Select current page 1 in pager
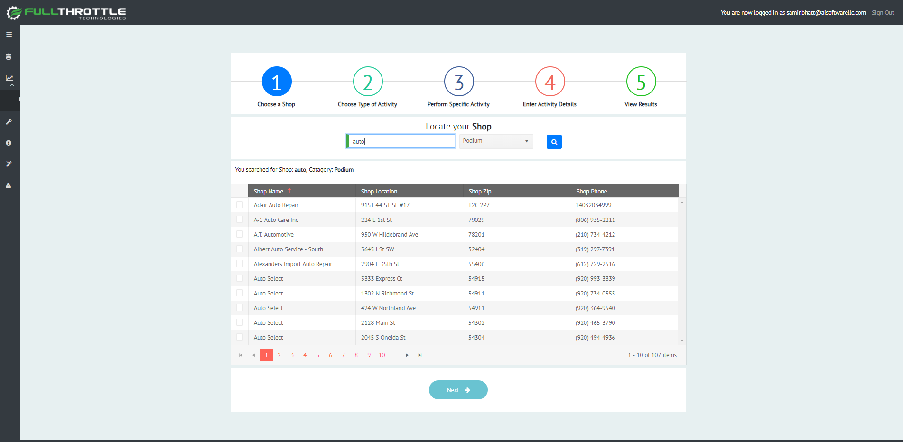The height and width of the screenshot is (442, 903). pyautogui.click(x=266, y=355)
